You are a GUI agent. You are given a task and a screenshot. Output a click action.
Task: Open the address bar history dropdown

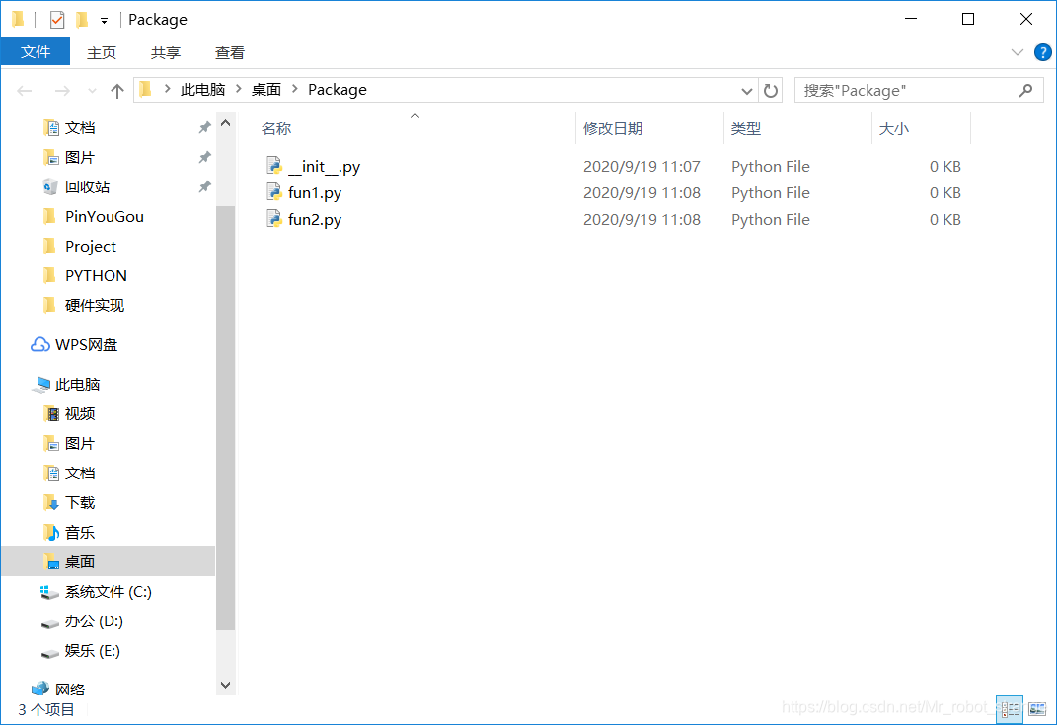(x=746, y=91)
